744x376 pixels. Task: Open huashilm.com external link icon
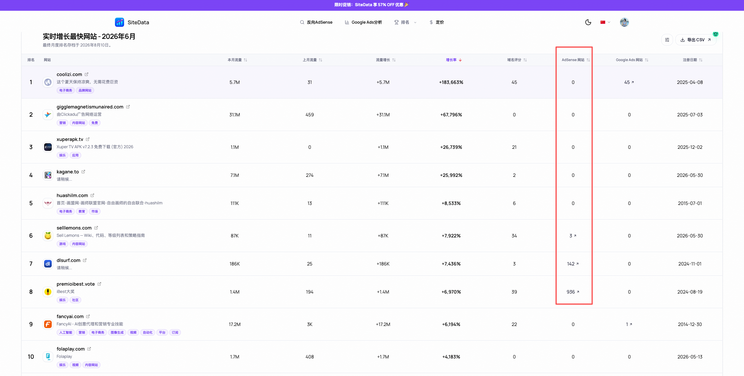pyautogui.click(x=92, y=195)
